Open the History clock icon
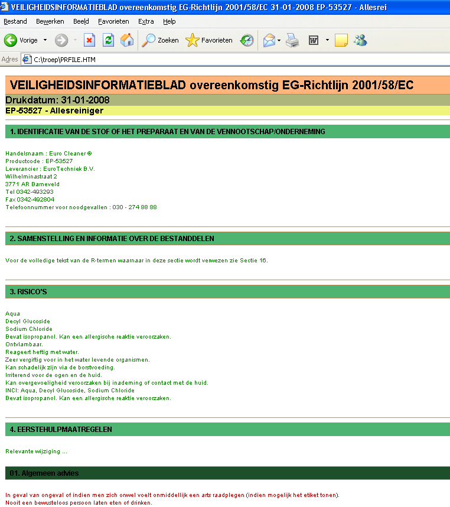The height and width of the screenshot is (507, 450). (247, 40)
